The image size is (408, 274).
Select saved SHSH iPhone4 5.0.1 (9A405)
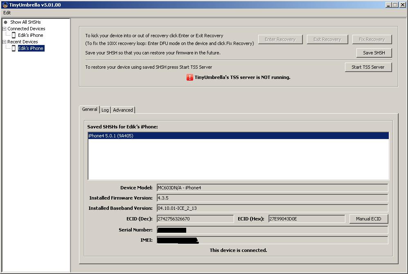point(111,136)
